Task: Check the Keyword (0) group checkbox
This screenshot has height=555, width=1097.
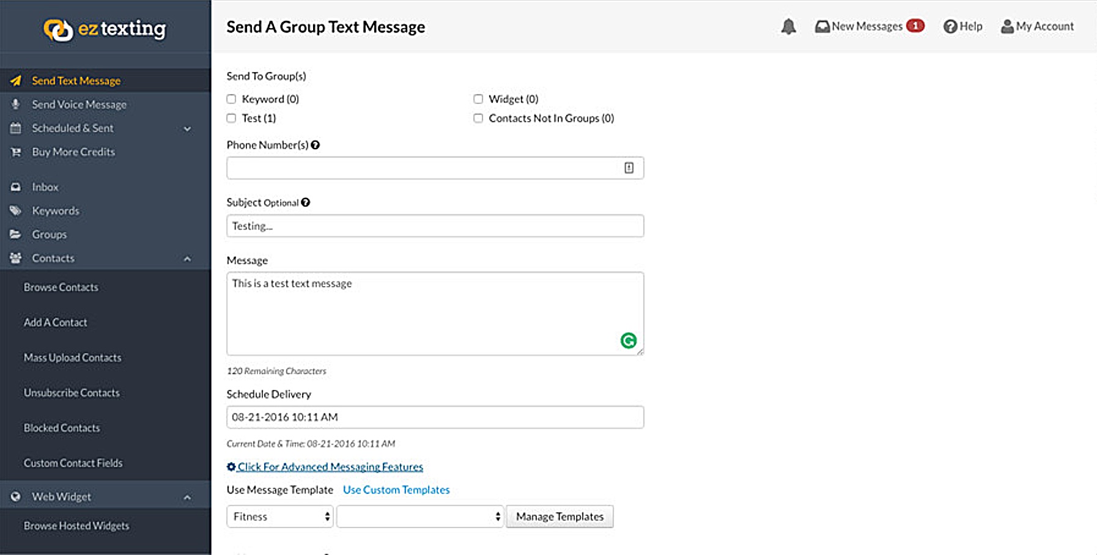Action: point(231,99)
